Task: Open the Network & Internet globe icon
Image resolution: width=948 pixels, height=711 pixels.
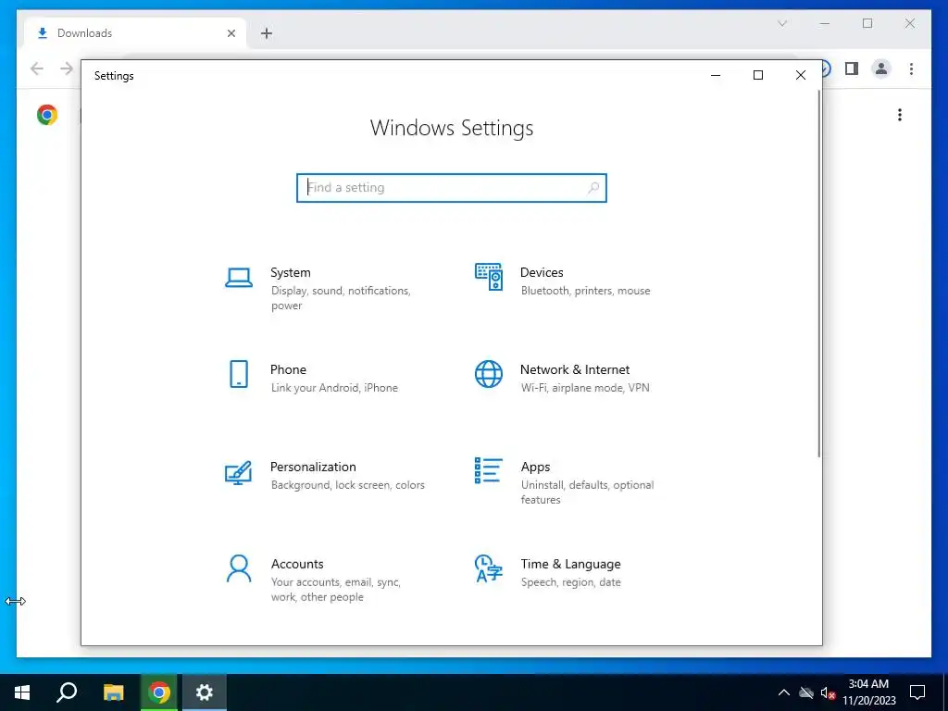Action: pyautogui.click(x=489, y=374)
